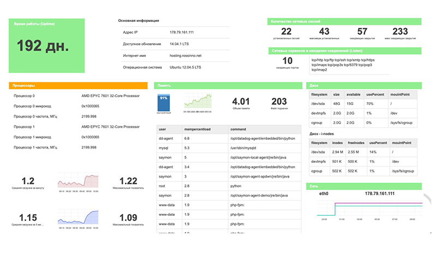
Task: Click the 233 max awaiting close counter
Action: coord(400,31)
